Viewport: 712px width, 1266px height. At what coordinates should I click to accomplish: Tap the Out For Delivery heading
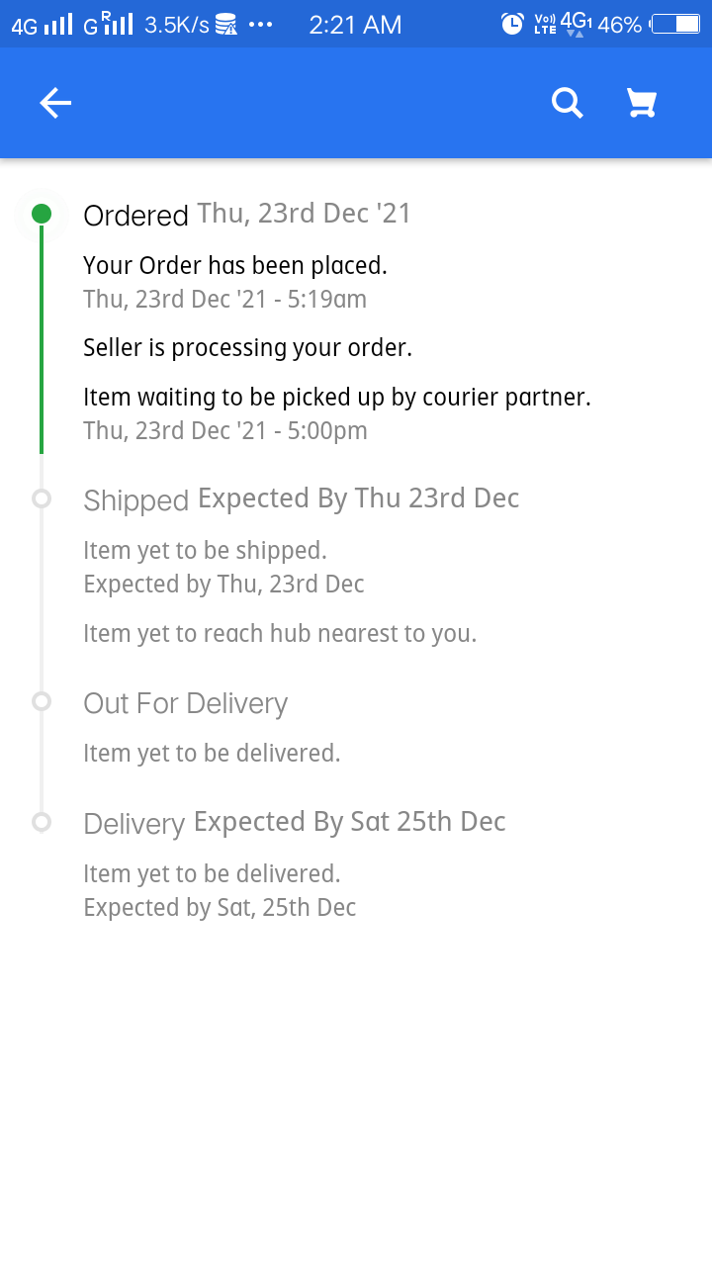186,703
